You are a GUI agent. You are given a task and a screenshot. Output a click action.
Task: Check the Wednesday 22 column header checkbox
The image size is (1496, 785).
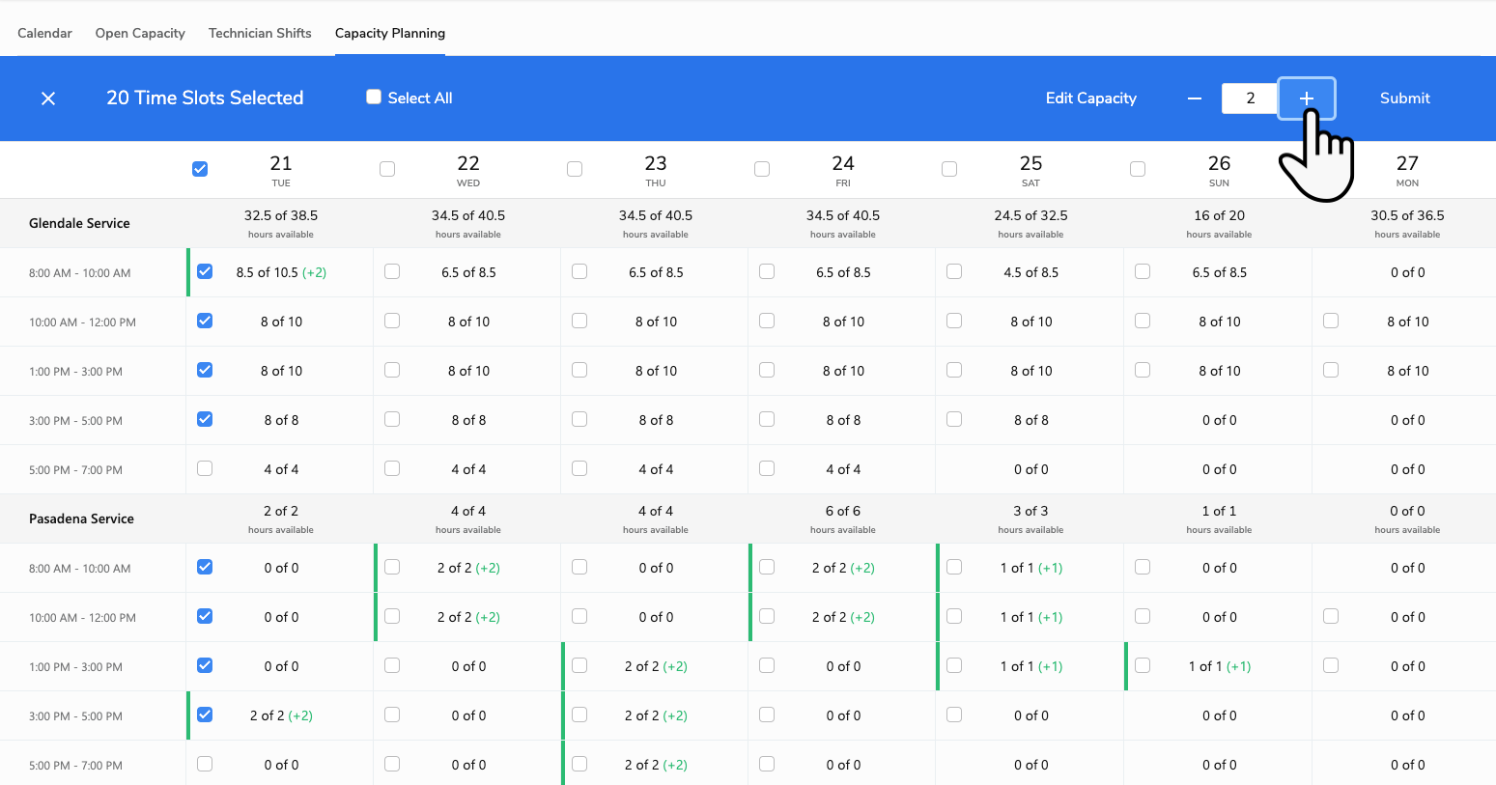pyautogui.click(x=387, y=168)
